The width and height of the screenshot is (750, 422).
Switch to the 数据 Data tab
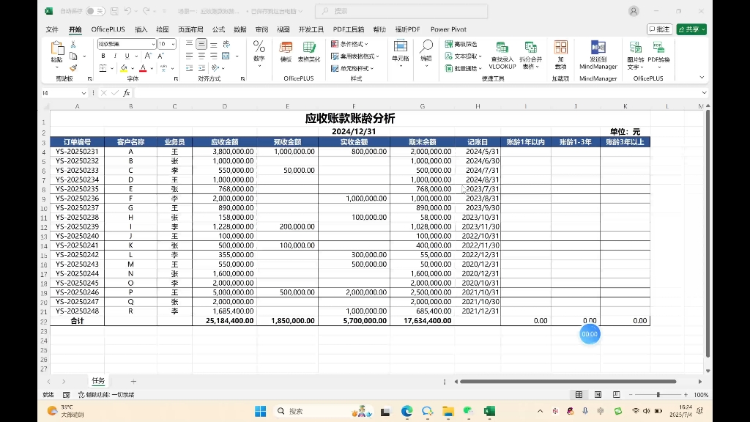tap(240, 29)
